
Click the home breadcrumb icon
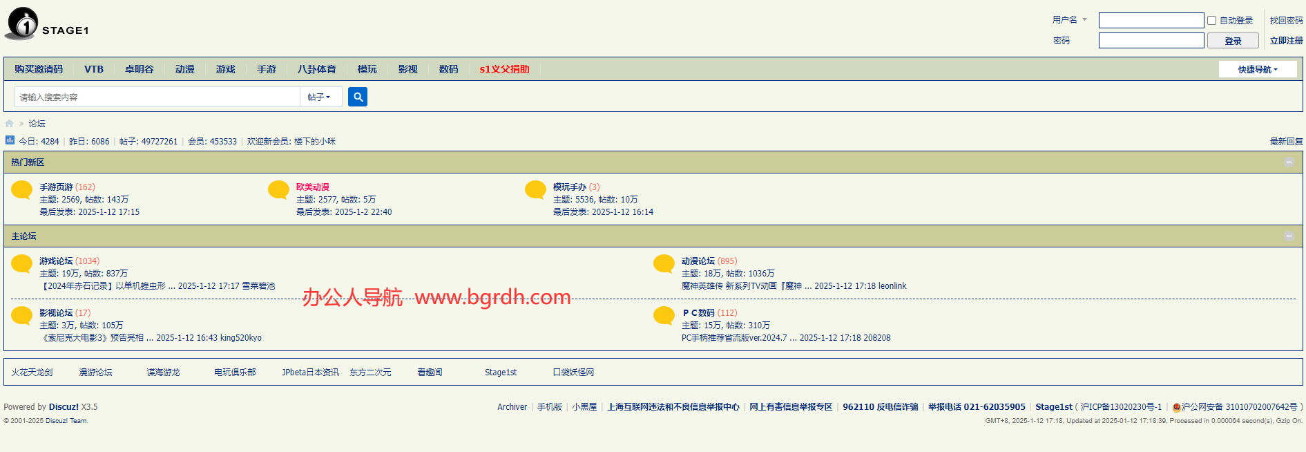point(10,124)
